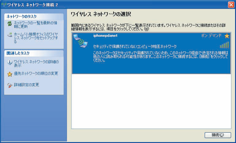Select the iphonepdanet network name
This screenshot has width=236, height=143.
[x=105, y=36]
